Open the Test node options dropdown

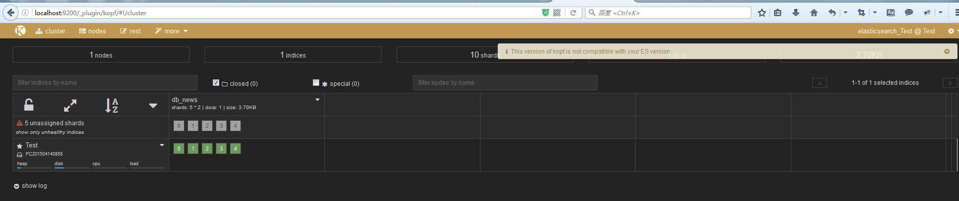point(162,145)
